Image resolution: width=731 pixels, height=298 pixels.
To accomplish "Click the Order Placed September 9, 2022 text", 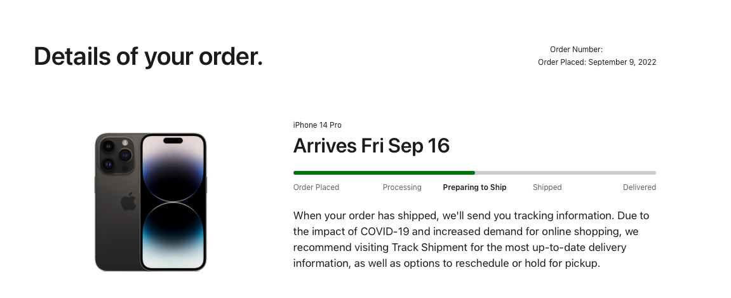I will point(597,62).
